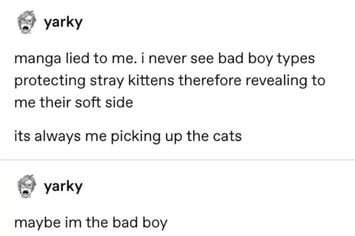Click the word 'stray' in the post

(x=107, y=81)
